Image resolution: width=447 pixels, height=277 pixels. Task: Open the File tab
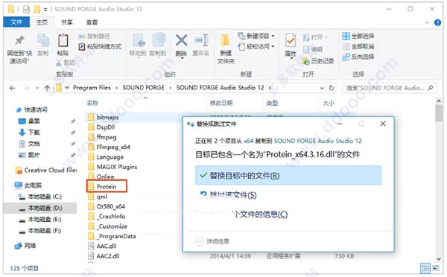(x=16, y=22)
